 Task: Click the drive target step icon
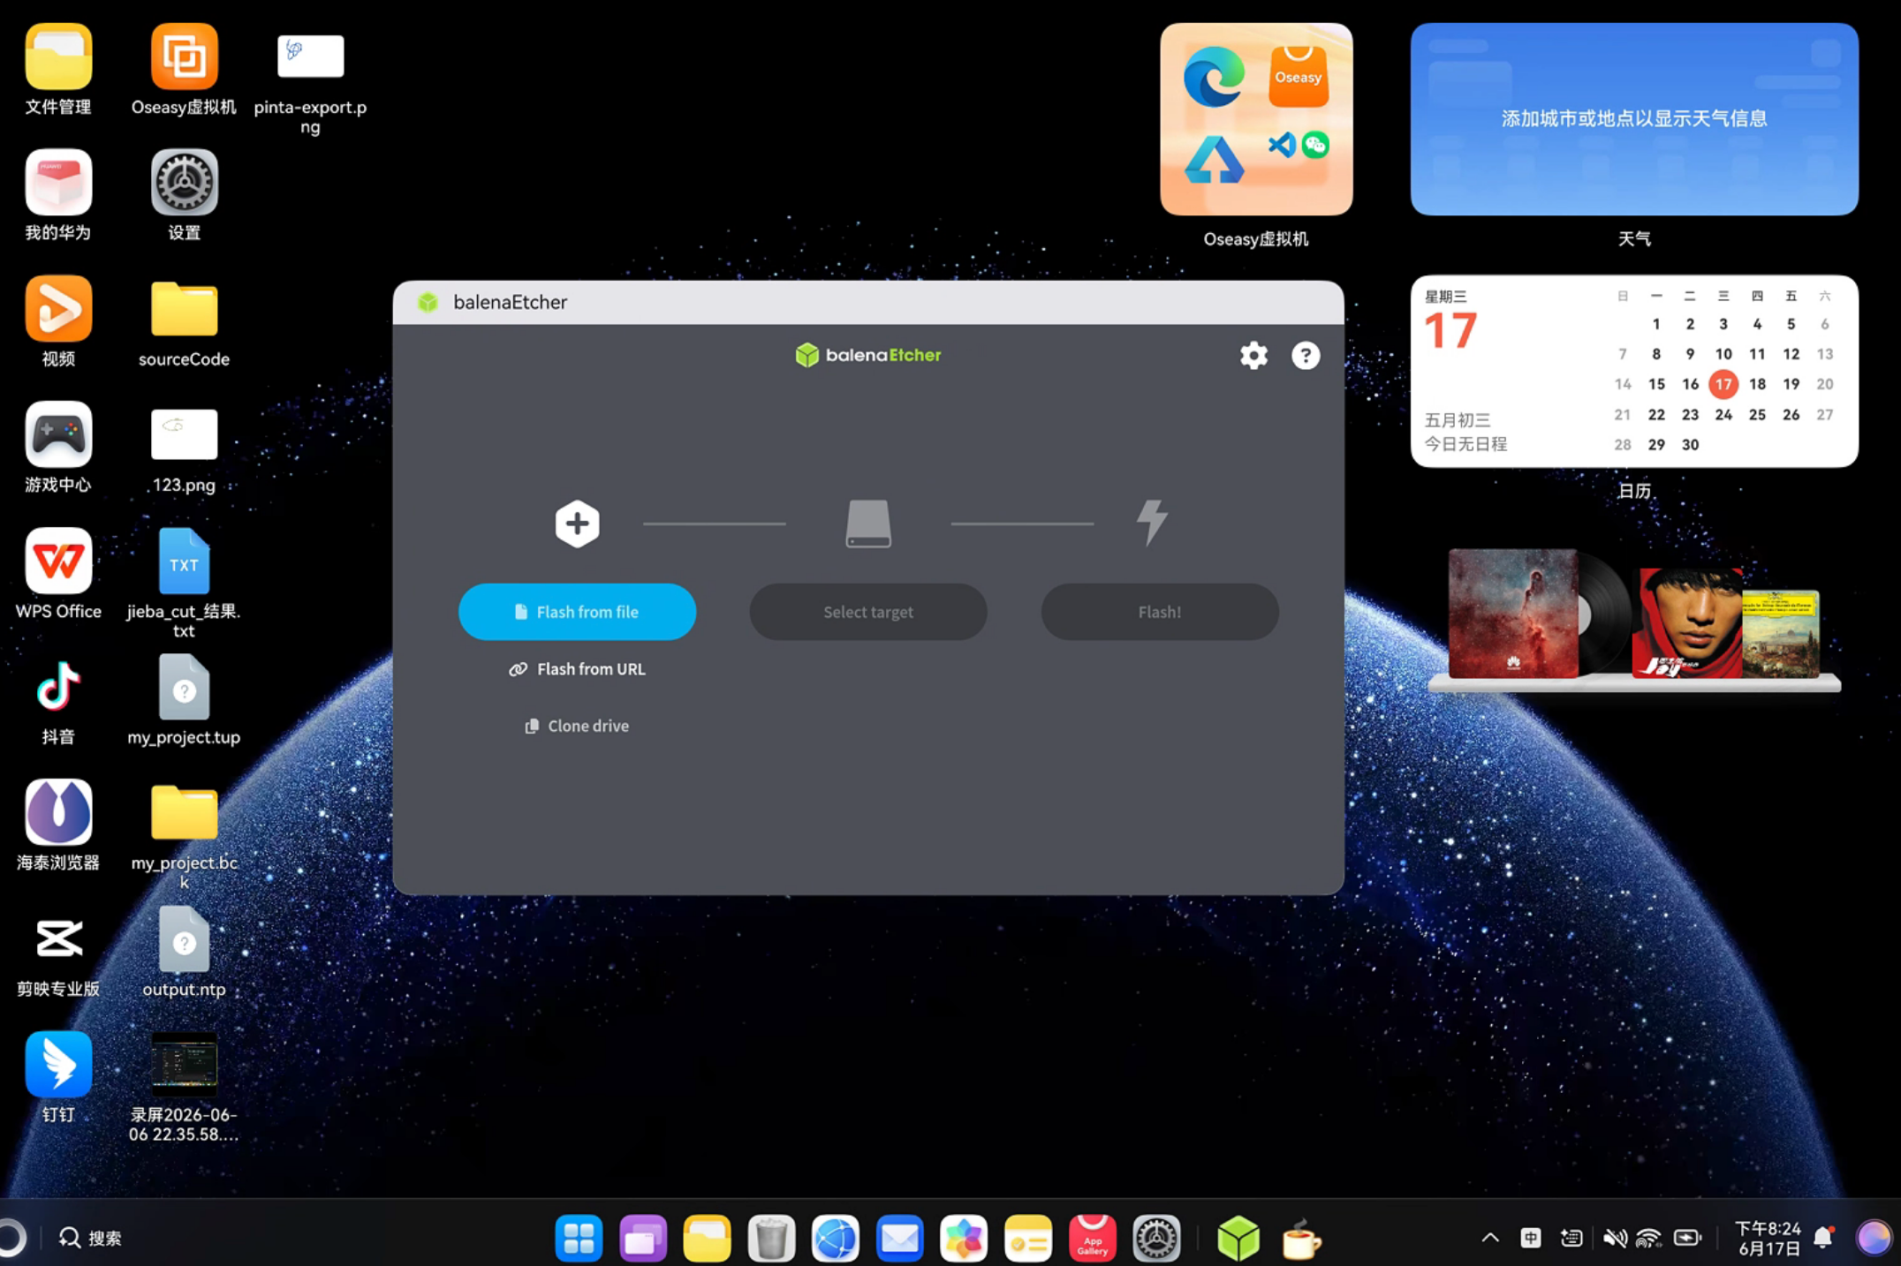868,524
